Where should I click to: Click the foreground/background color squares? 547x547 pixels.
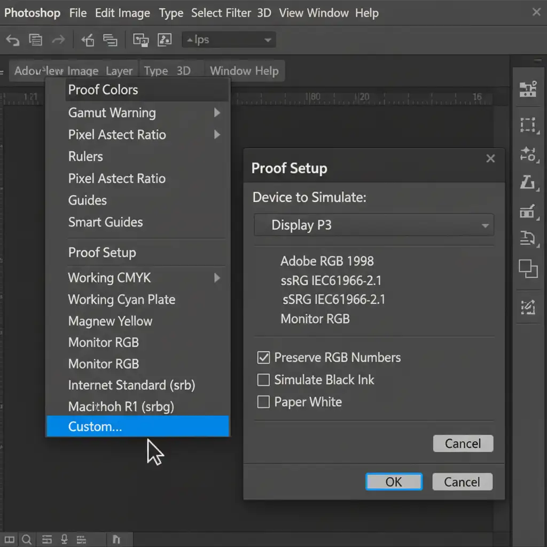(528, 268)
